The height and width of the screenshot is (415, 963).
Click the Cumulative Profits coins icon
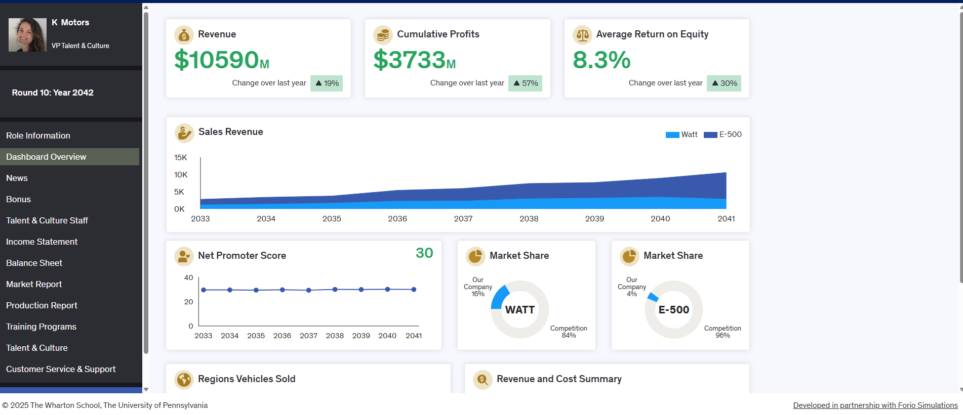383,35
